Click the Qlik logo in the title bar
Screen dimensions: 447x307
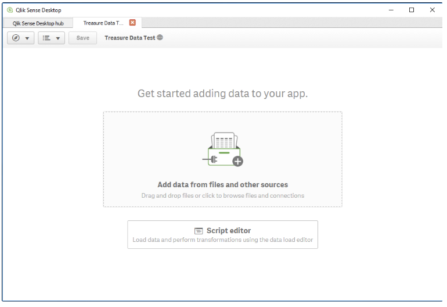click(x=9, y=10)
